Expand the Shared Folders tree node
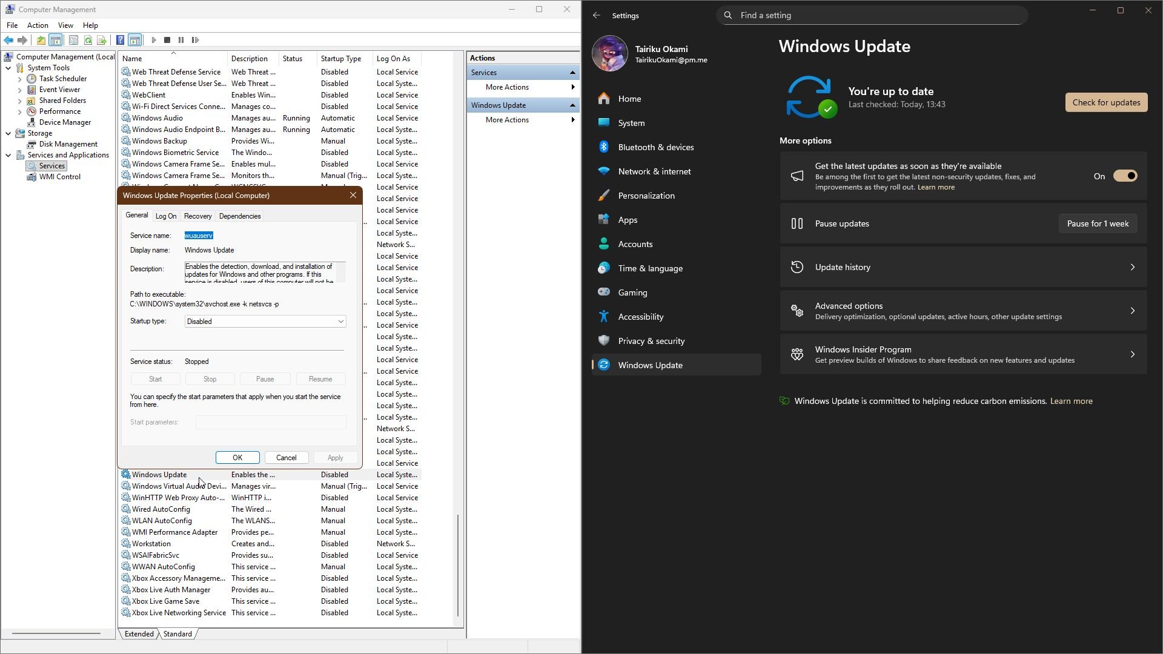The width and height of the screenshot is (1163, 654). (x=20, y=101)
